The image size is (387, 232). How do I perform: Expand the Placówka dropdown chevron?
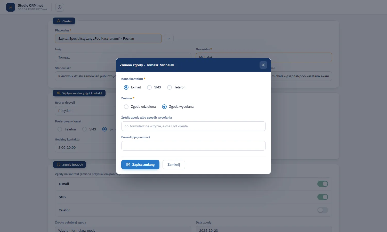point(169,39)
